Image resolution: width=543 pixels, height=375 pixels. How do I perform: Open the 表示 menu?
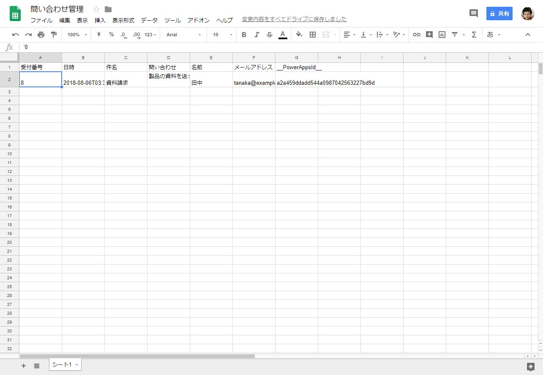tap(82, 20)
